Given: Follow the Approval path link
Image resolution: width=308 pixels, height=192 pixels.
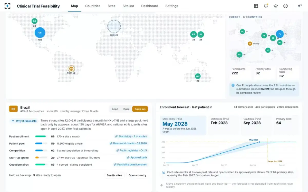Looking at the screenshot, I should (137, 158).
